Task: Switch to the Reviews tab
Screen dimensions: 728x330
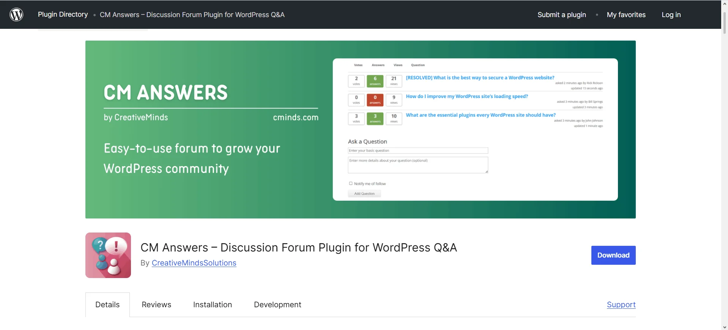Action: click(x=156, y=305)
